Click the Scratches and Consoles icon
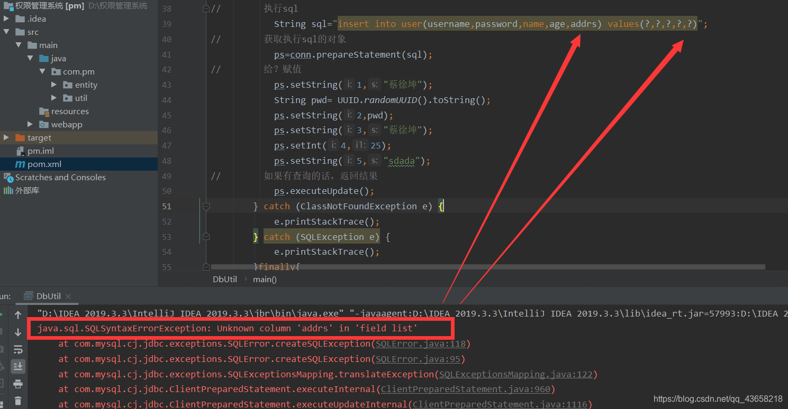The height and width of the screenshot is (409, 788). (x=8, y=178)
